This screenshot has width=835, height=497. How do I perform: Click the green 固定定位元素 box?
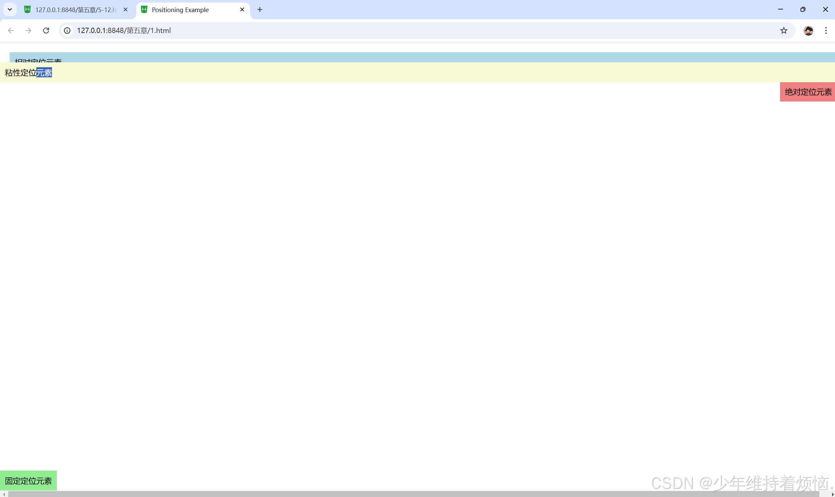pos(28,481)
